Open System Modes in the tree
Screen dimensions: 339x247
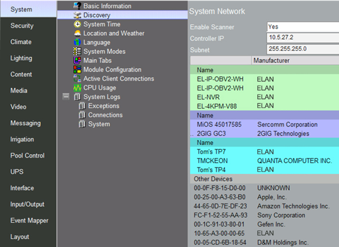[x=104, y=51]
